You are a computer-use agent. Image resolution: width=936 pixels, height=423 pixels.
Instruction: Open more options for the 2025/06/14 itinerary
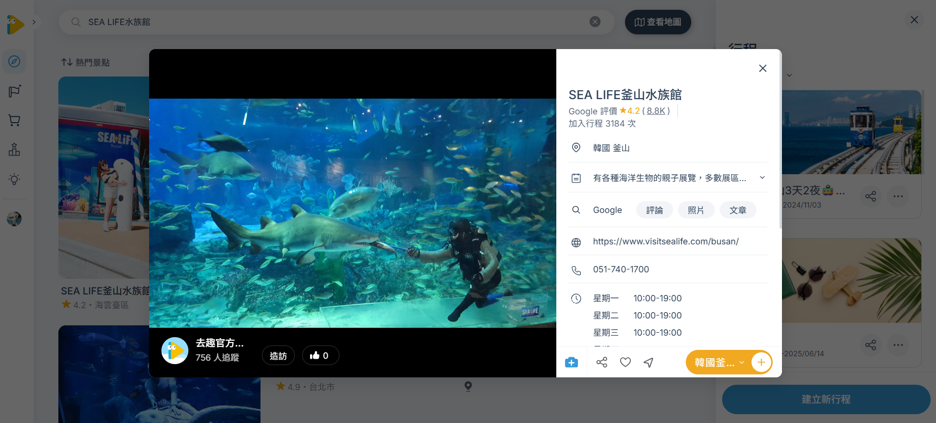898,345
